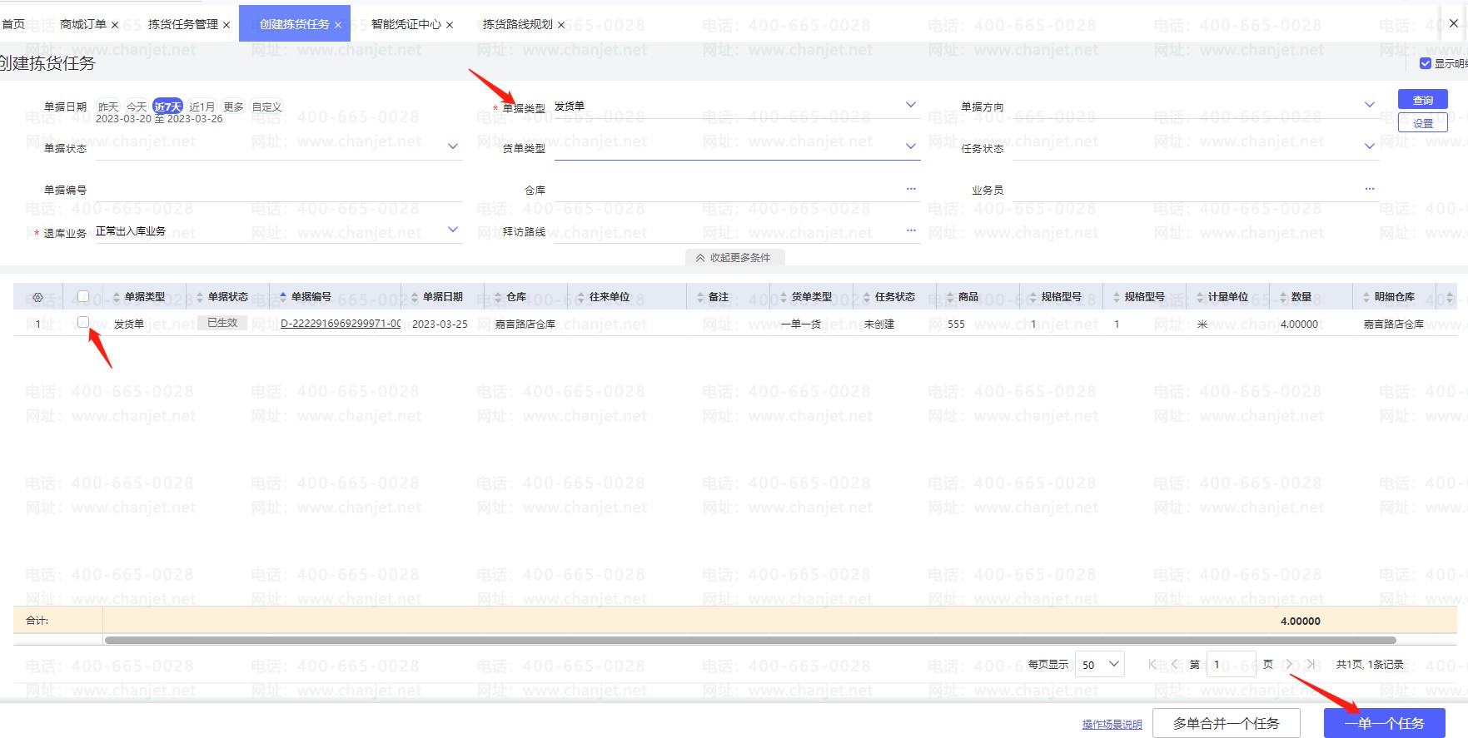Close the 智能凭证中心 tab
The height and width of the screenshot is (738, 1468).
450,25
